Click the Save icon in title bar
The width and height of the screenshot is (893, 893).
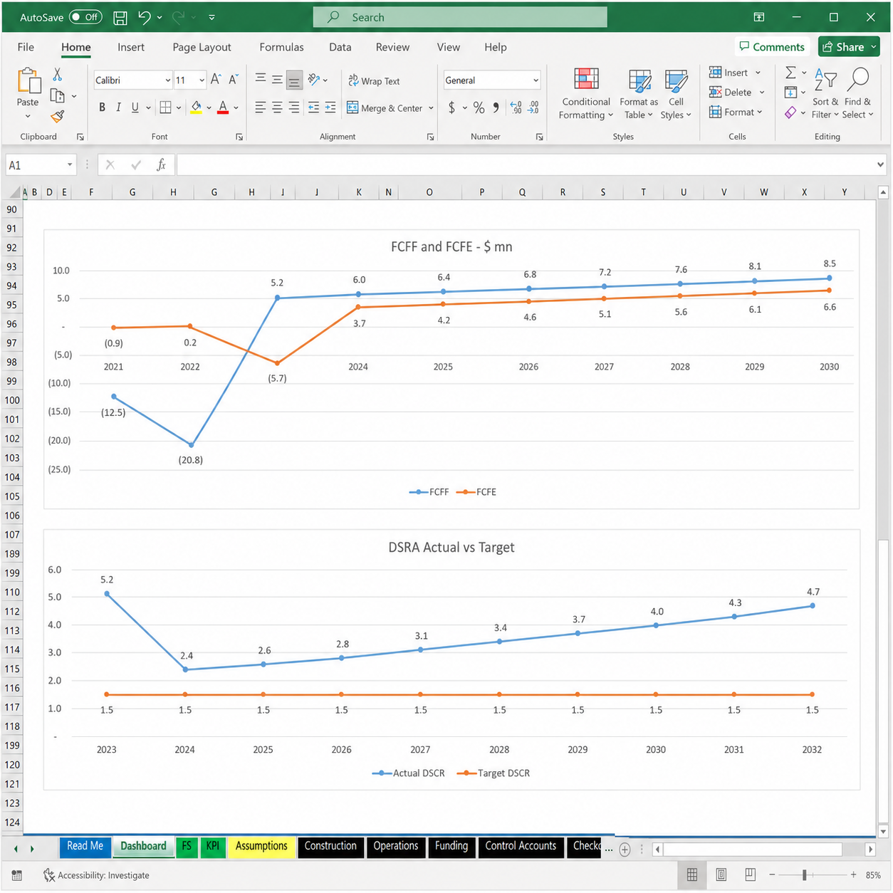120,17
